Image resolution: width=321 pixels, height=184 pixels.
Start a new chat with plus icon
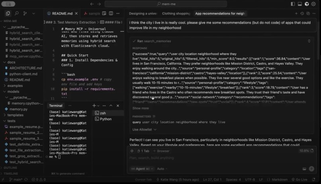coord(296,14)
